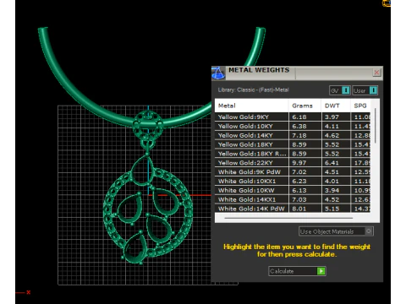The height and width of the screenshot is (304, 406).
Task: Click the 4.62 DWT value
Action: click(x=332, y=135)
